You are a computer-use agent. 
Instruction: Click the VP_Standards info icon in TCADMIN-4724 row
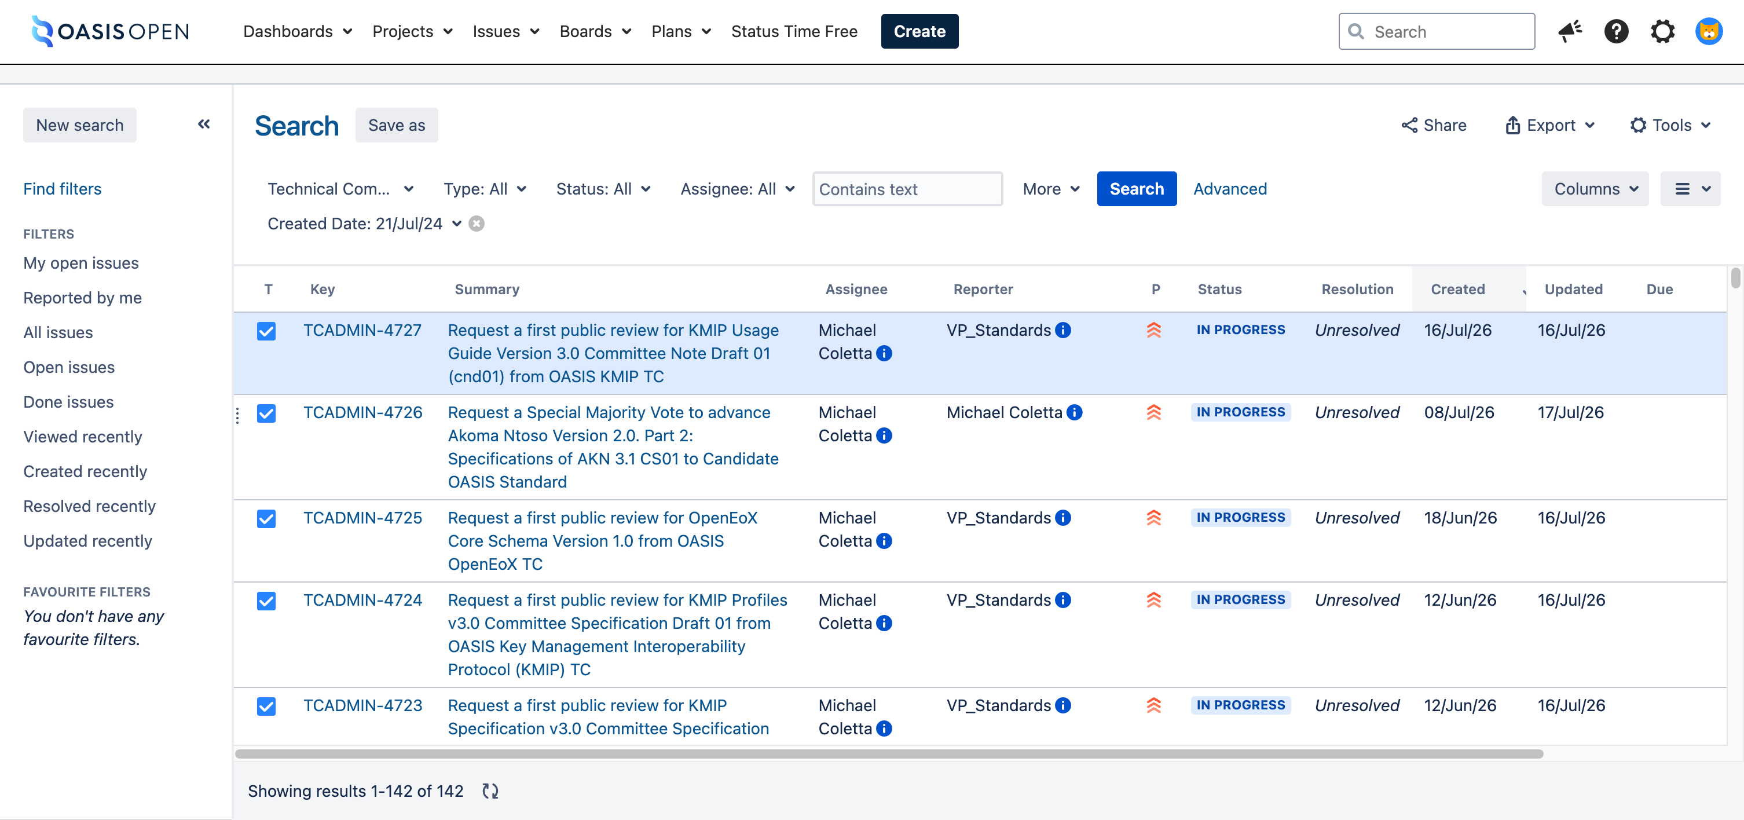1063,599
